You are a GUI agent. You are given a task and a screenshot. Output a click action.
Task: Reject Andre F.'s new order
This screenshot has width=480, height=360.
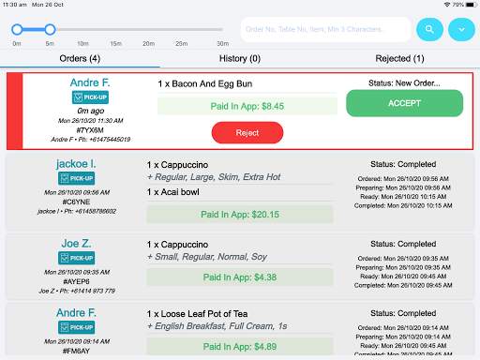(x=247, y=133)
